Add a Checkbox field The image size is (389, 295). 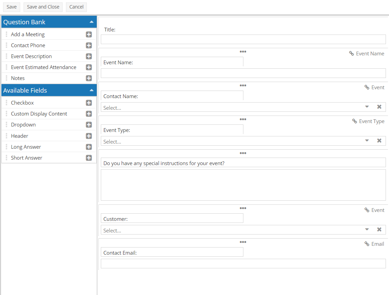[89, 103]
